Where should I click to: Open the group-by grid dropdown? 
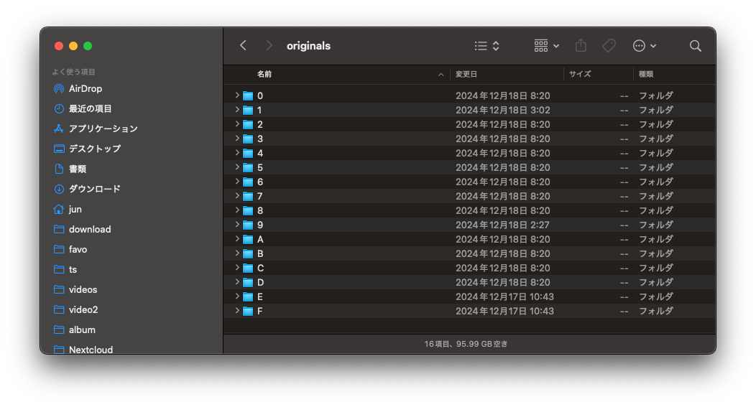[547, 46]
